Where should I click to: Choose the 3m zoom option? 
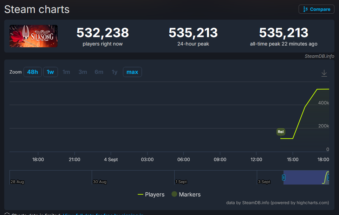pyautogui.click(x=83, y=72)
